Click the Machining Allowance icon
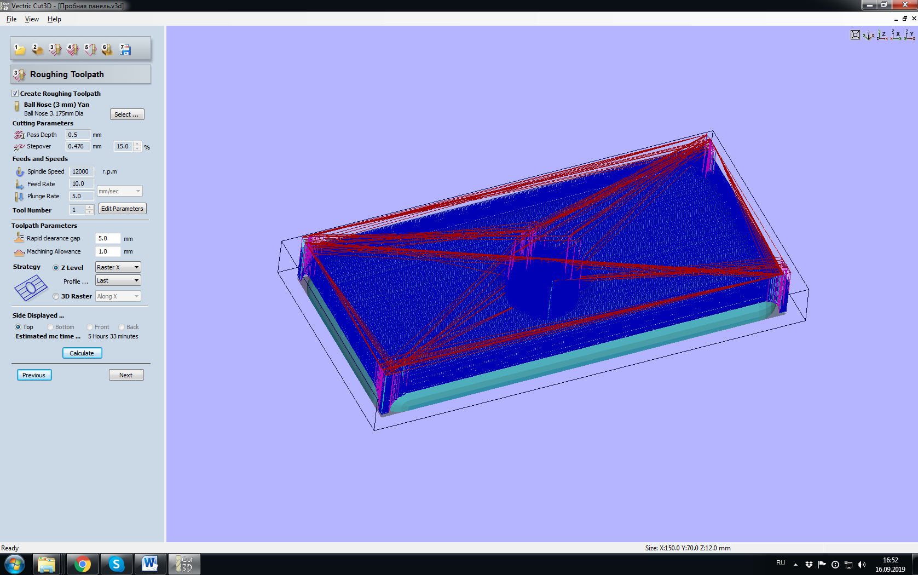This screenshot has width=918, height=575. click(x=19, y=252)
